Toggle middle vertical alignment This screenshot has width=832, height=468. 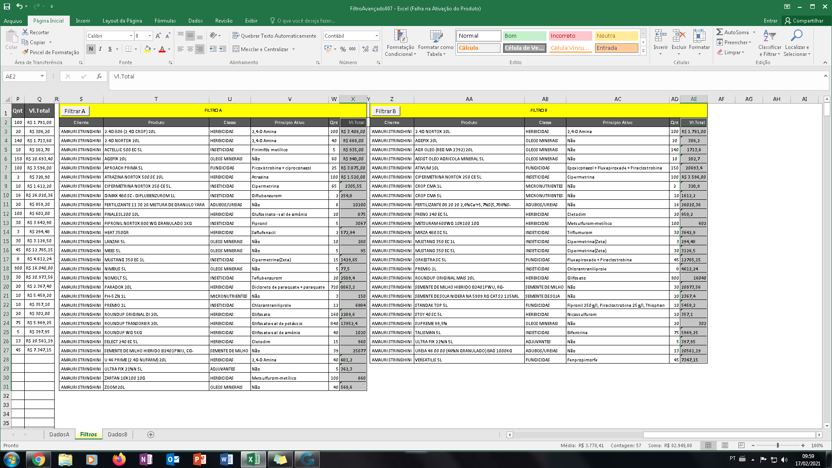tap(190, 36)
